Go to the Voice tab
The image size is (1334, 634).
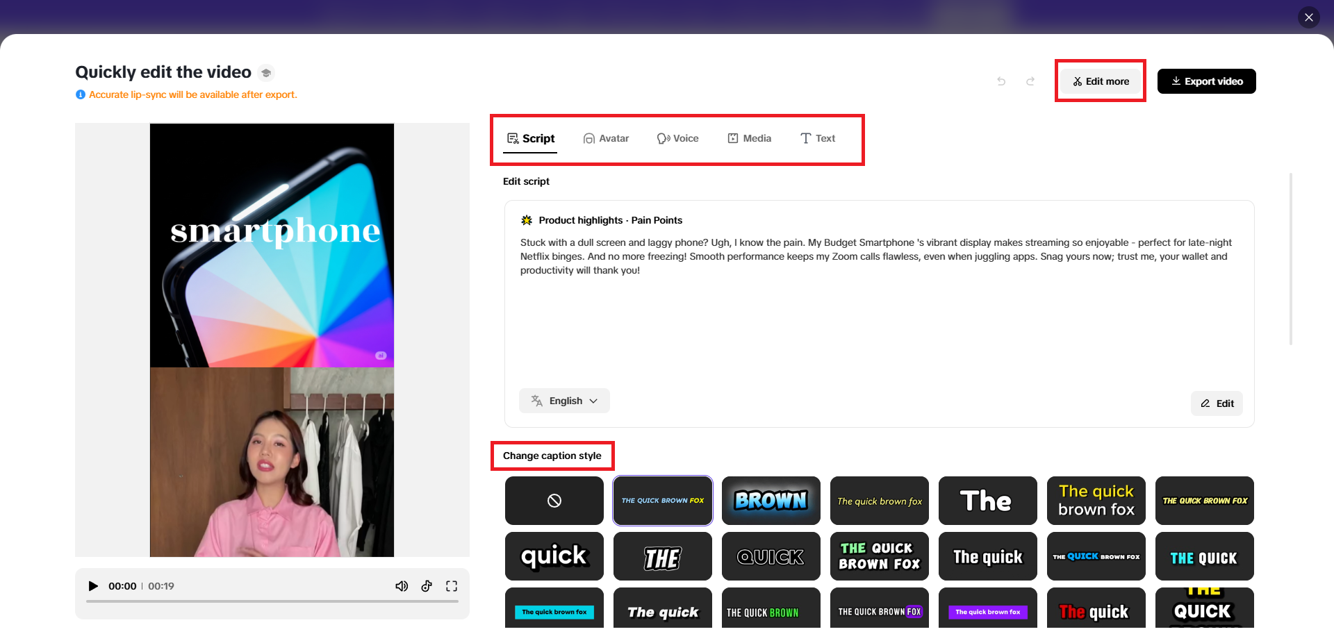pyautogui.click(x=678, y=138)
